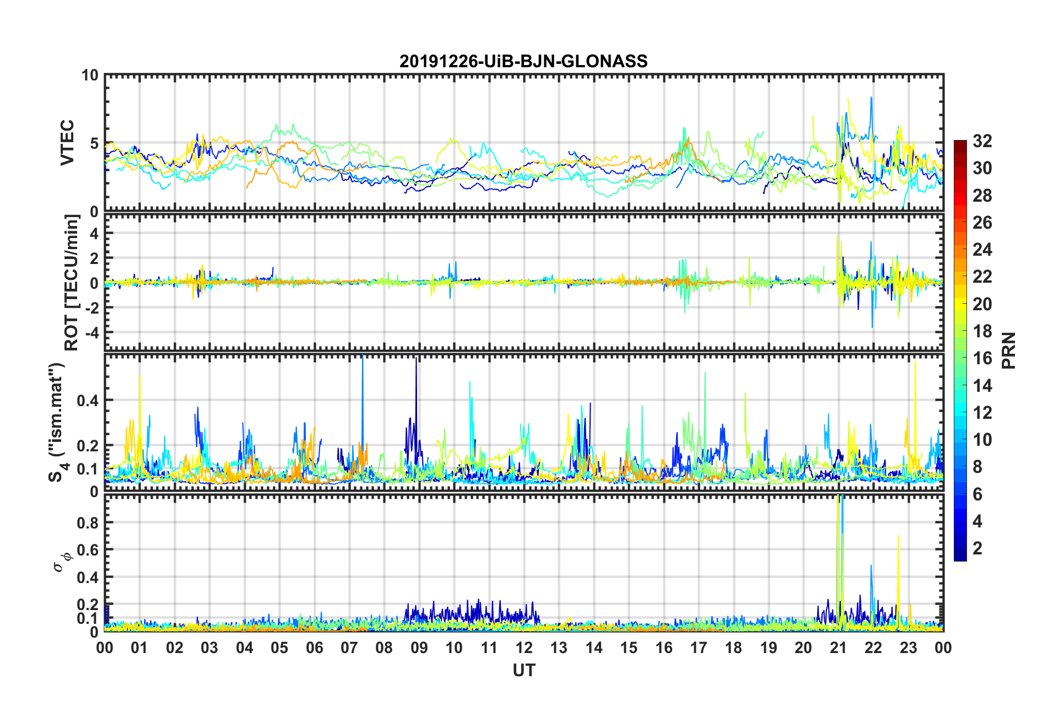Click the plot title 20191226-UiB-BJN-GLONASS
Image resolution: width=1048 pixels, height=701 pixels.
click(x=523, y=61)
